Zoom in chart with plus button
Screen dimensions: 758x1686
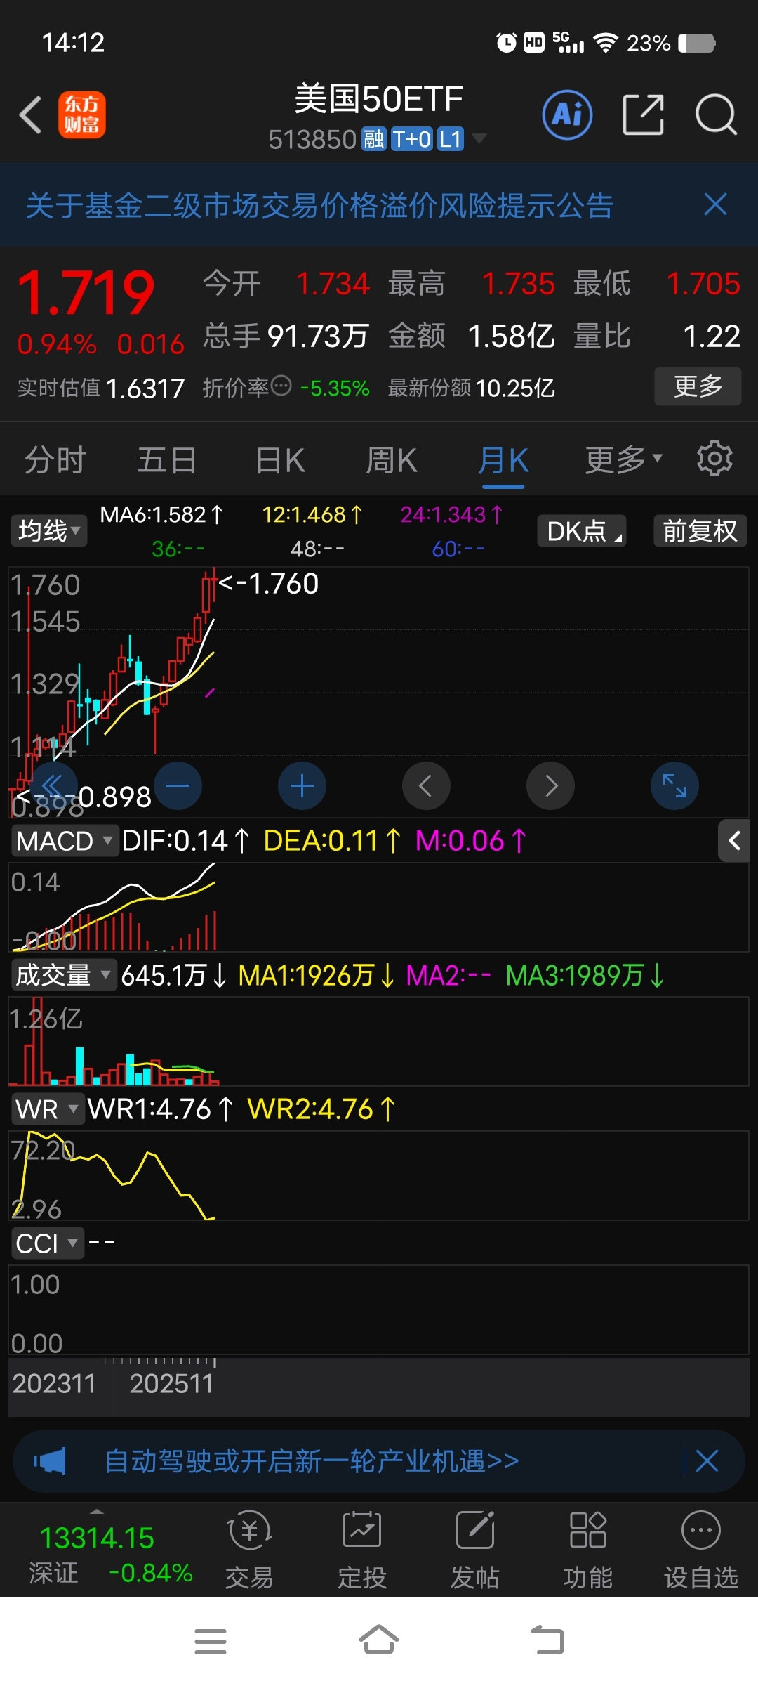coord(302,785)
